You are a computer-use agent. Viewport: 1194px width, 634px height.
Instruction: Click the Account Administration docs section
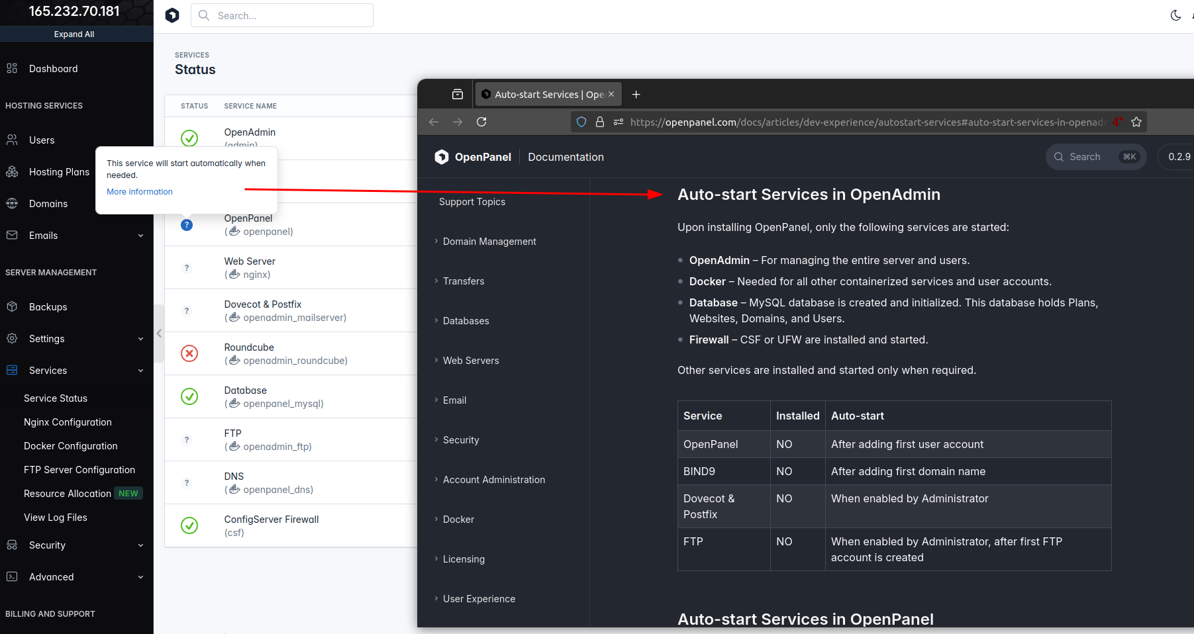click(494, 480)
